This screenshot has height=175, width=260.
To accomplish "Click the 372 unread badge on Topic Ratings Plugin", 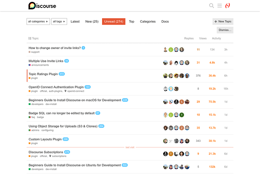I will tap(62, 74).
